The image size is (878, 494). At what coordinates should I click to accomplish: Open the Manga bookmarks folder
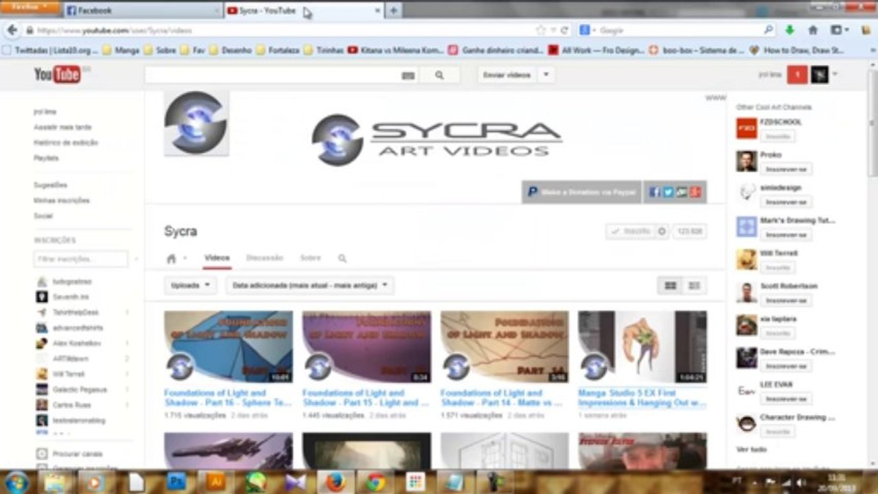click(x=122, y=50)
